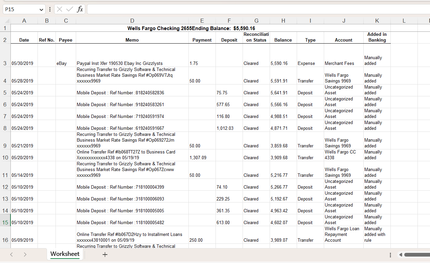
Task: Click the formula bar Enter checkmark icon
Action: pos(69,9)
